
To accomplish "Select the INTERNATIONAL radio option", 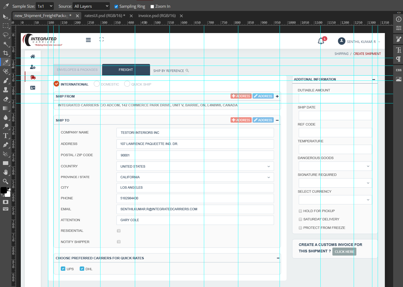I will pos(57,84).
